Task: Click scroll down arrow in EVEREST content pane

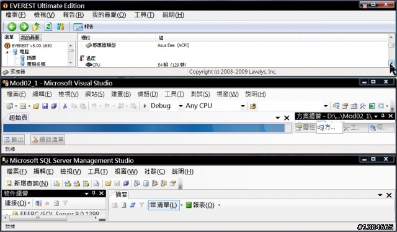Action: [x=391, y=63]
